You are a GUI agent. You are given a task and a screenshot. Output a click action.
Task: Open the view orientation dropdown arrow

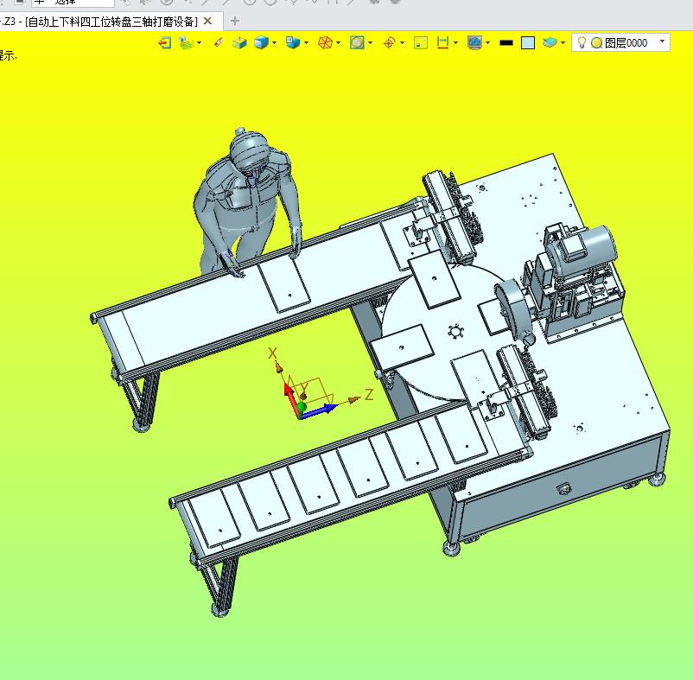(306, 43)
